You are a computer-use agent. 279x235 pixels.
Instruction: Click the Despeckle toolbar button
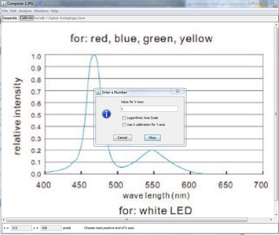click(10, 18)
